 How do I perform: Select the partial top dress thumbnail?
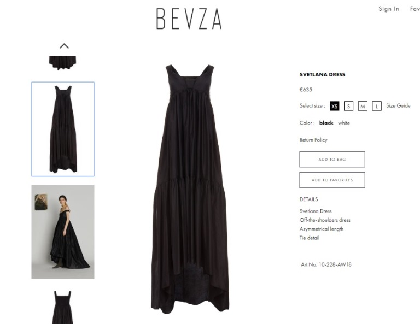point(63,63)
